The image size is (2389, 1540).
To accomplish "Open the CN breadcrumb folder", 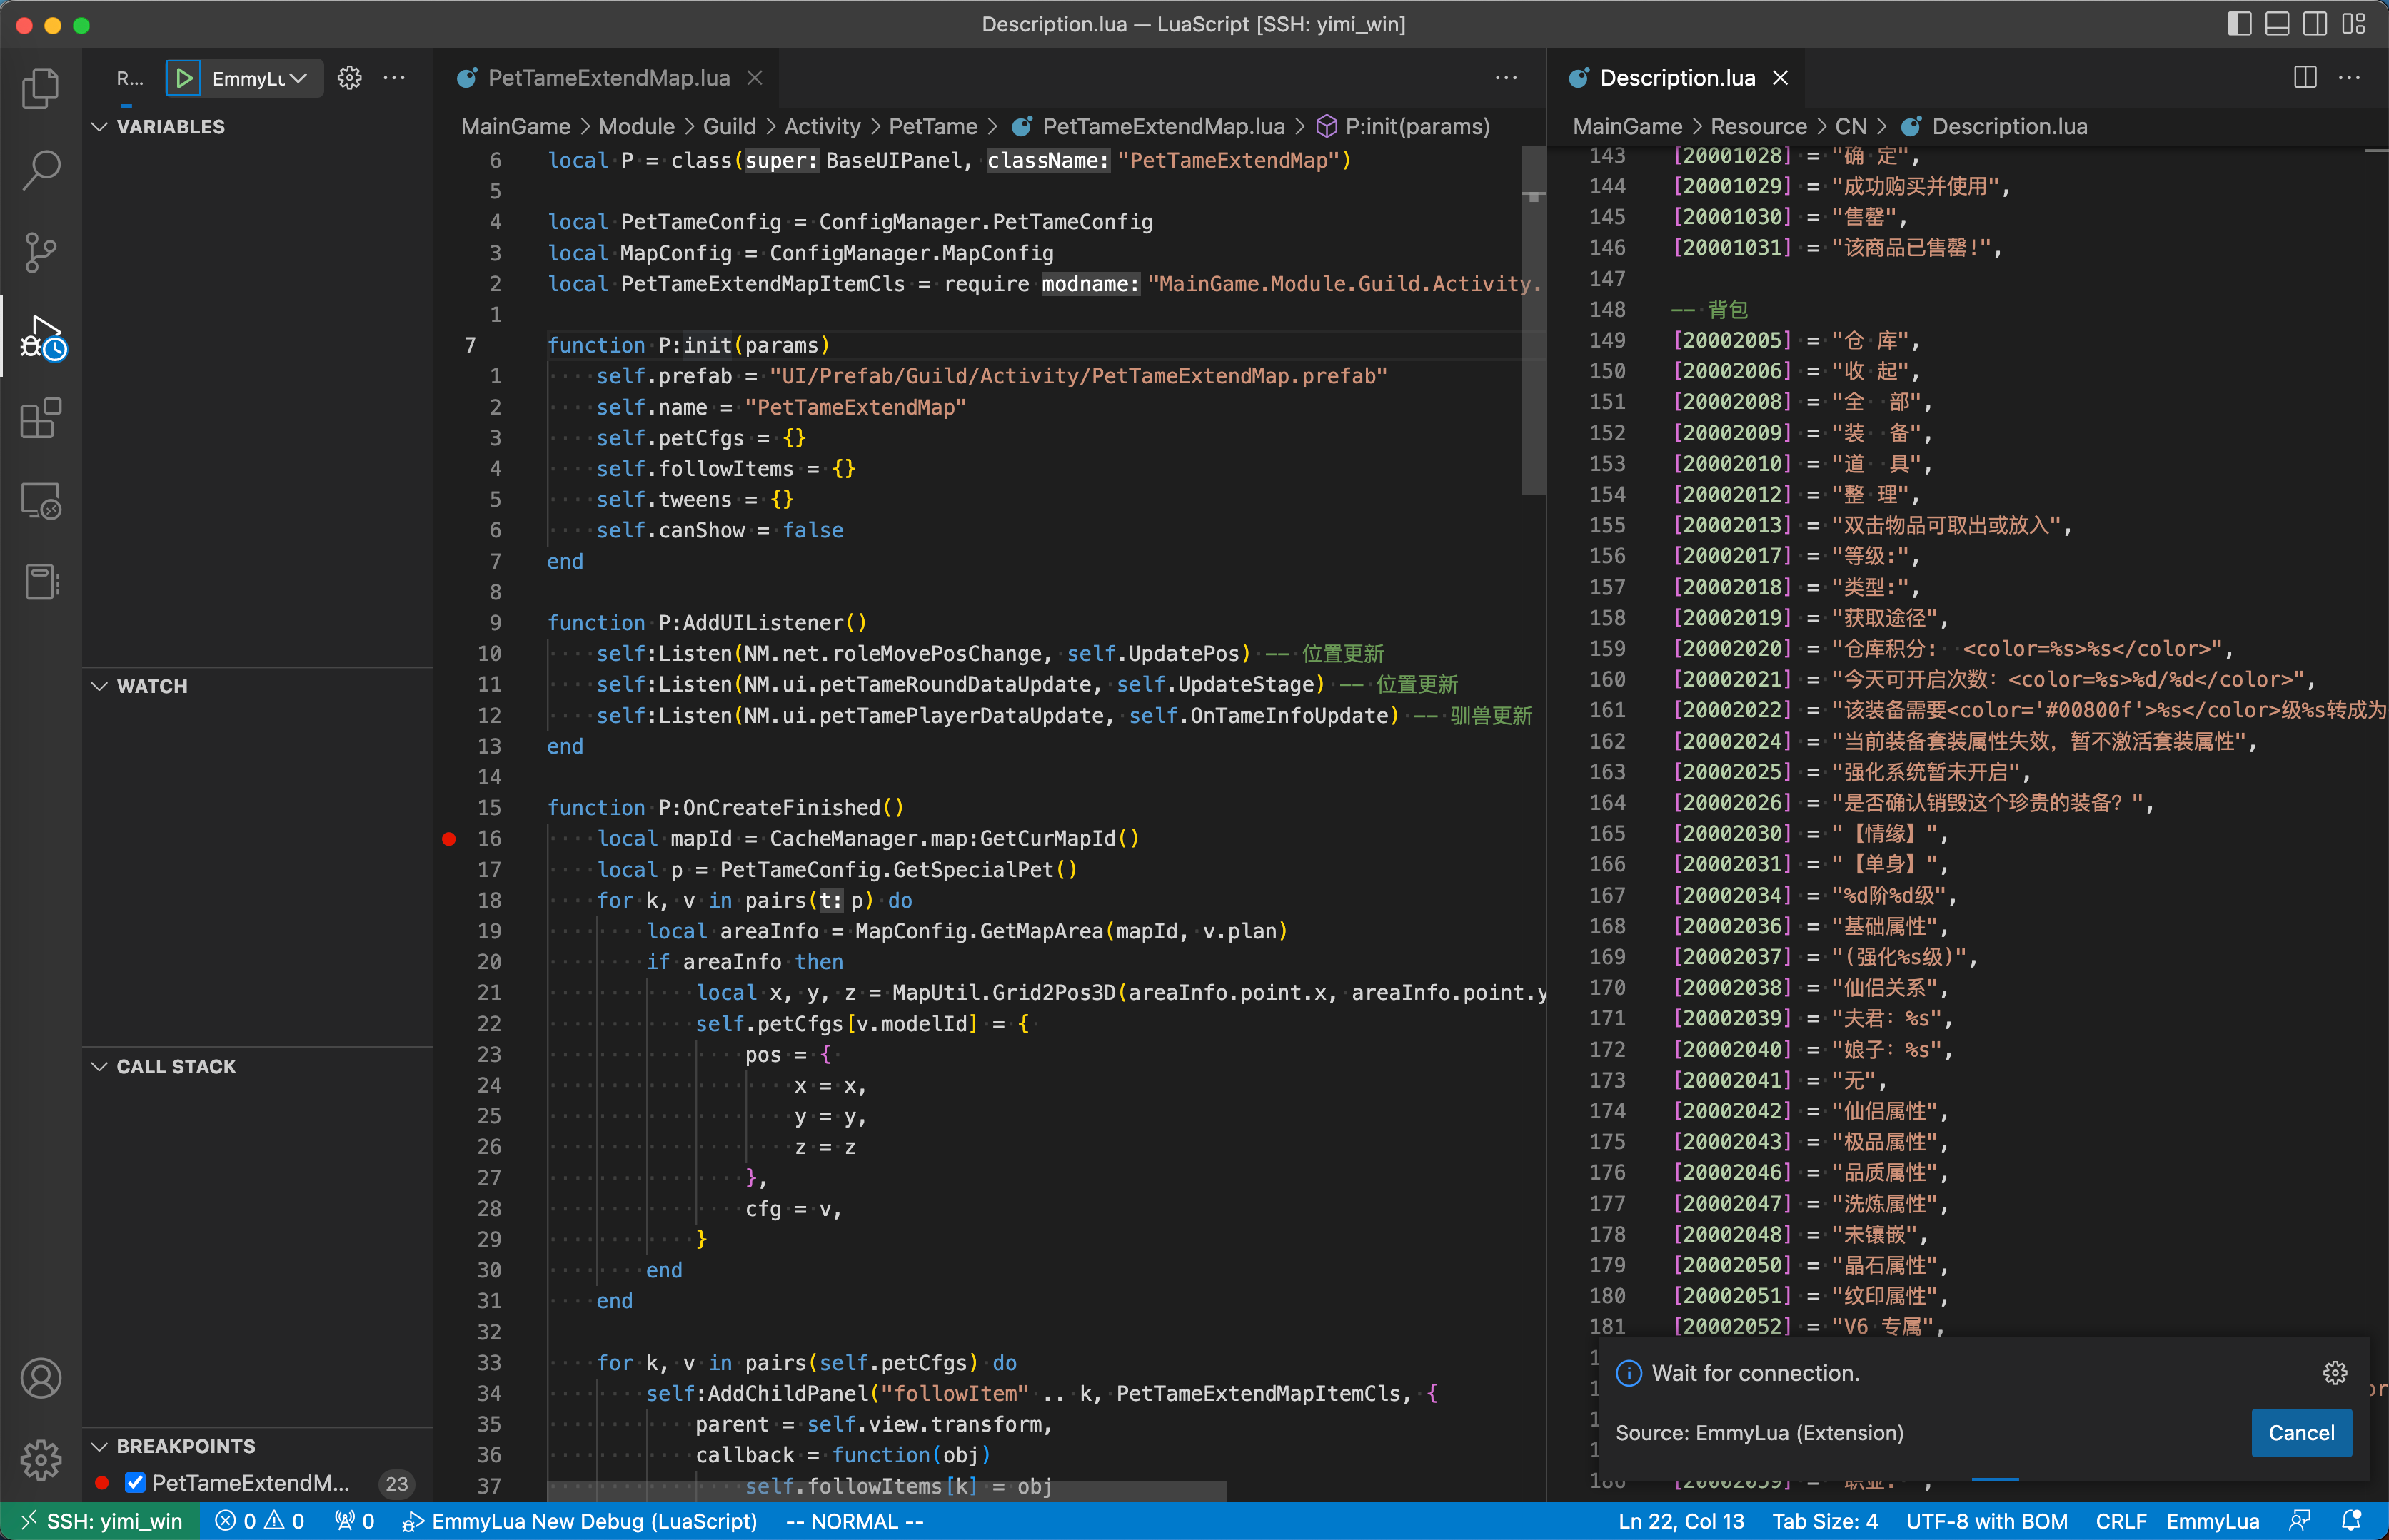I will click(x=1851, y=127).
